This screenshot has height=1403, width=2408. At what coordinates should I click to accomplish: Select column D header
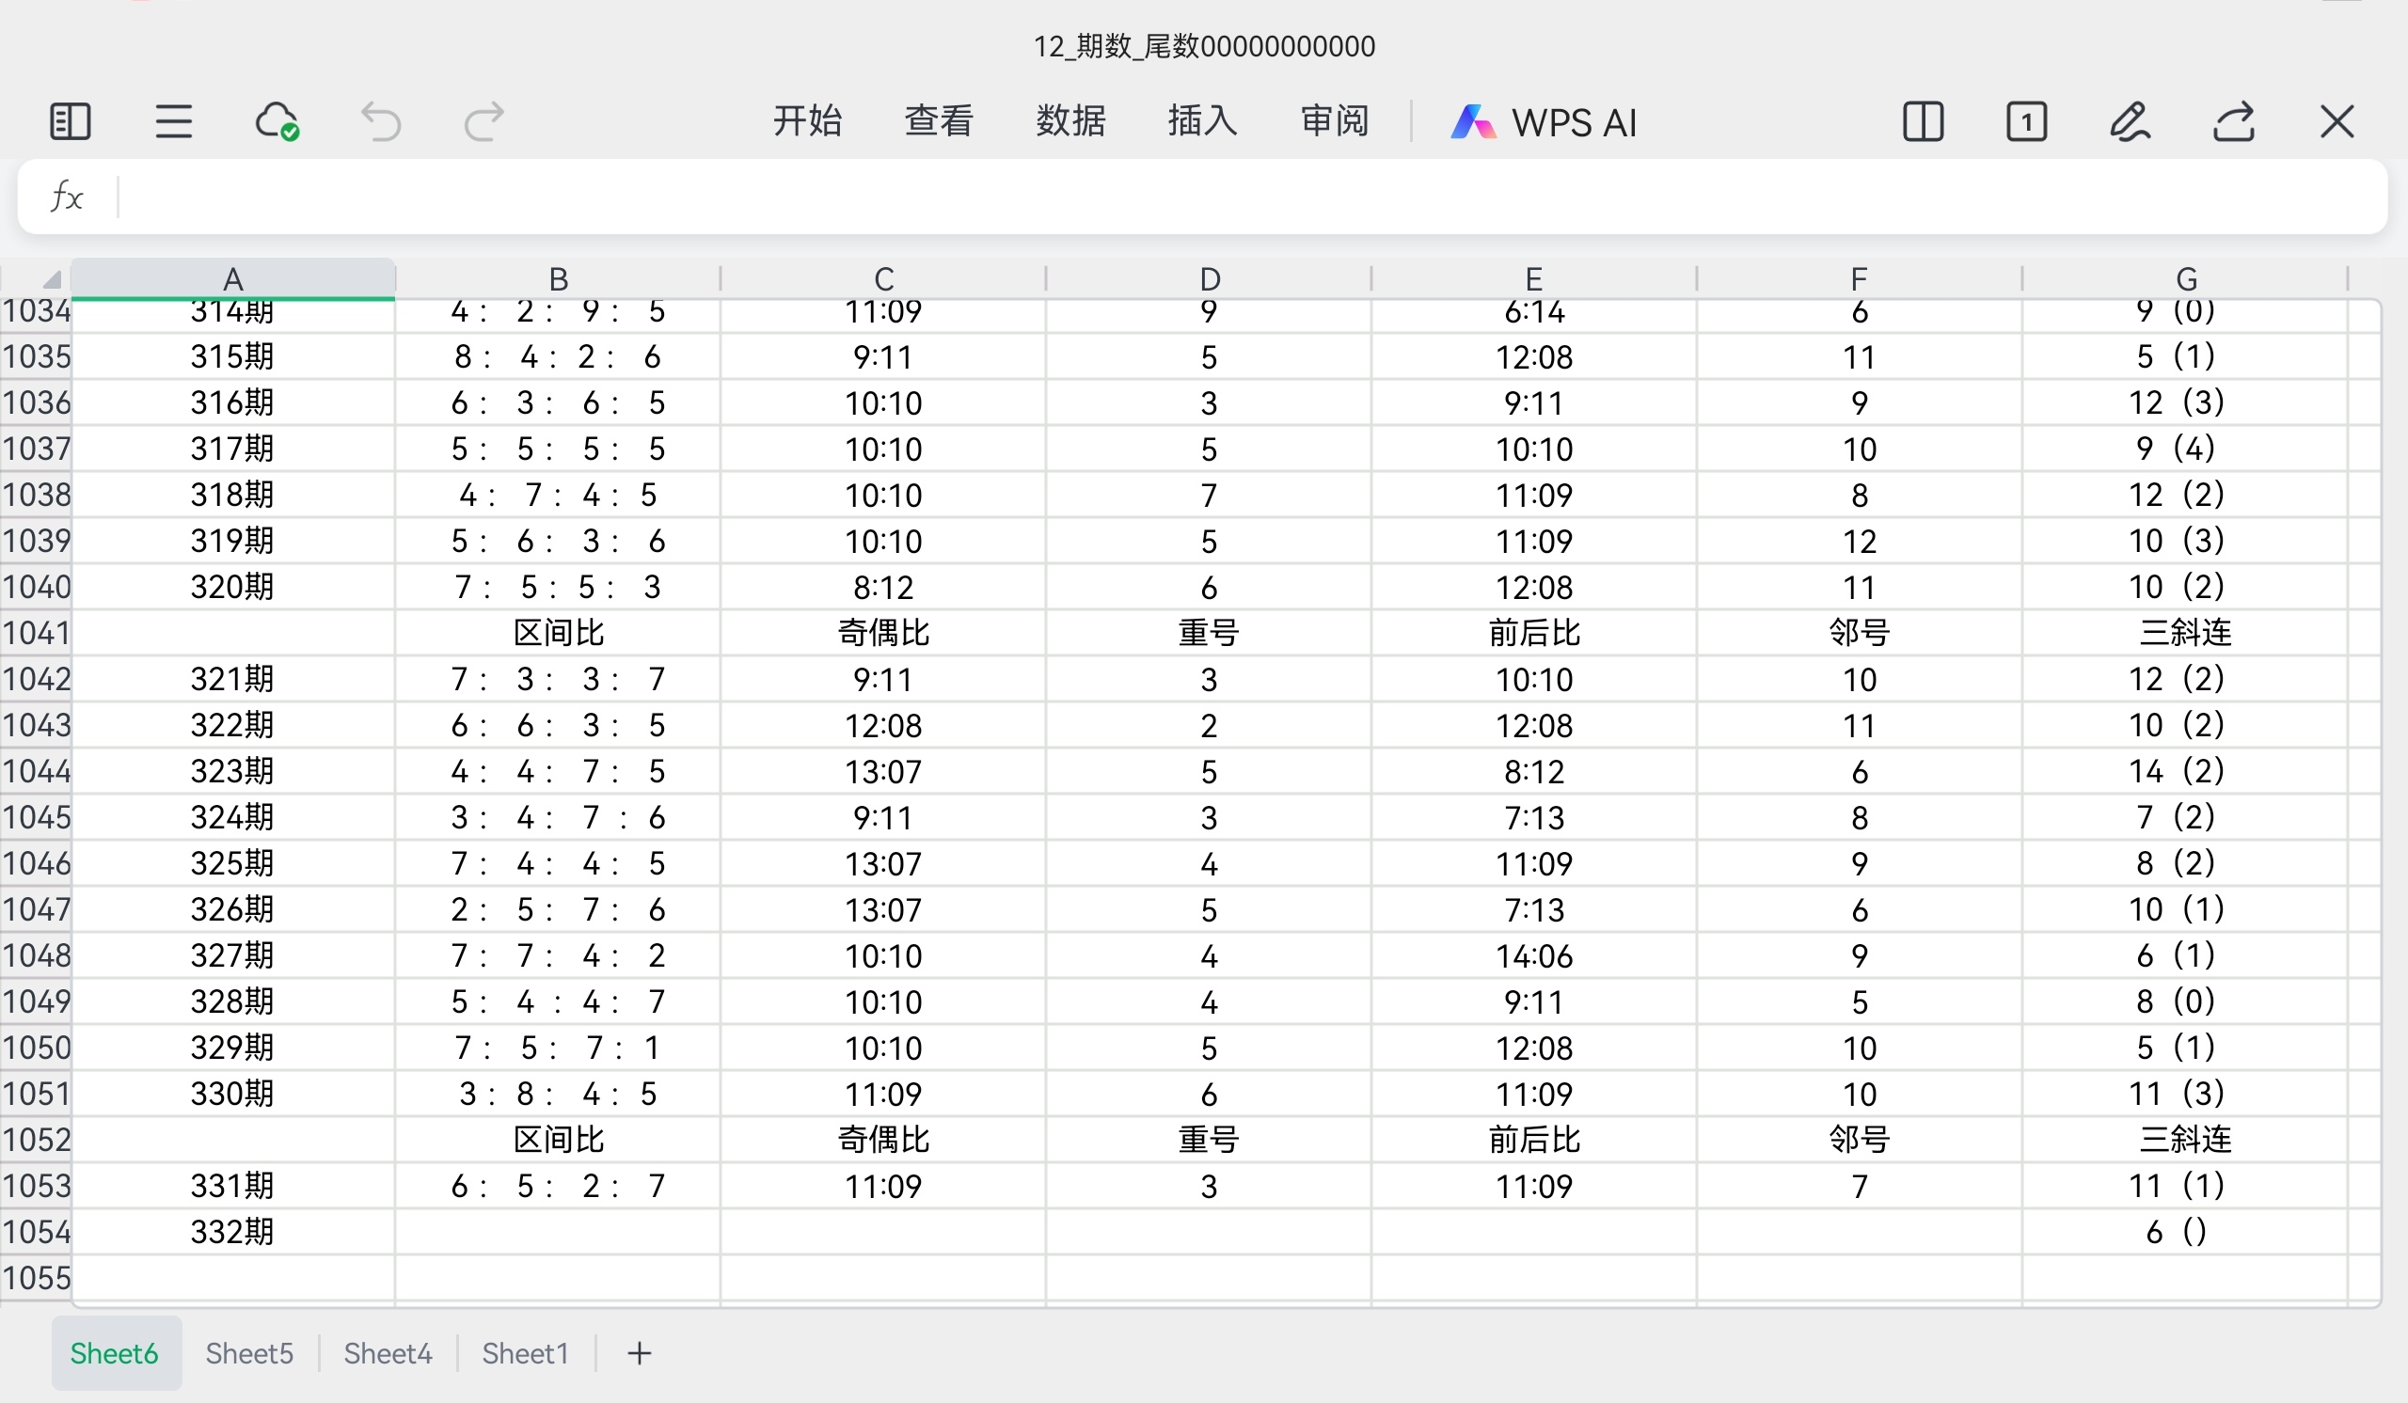tap(1209, 279)
